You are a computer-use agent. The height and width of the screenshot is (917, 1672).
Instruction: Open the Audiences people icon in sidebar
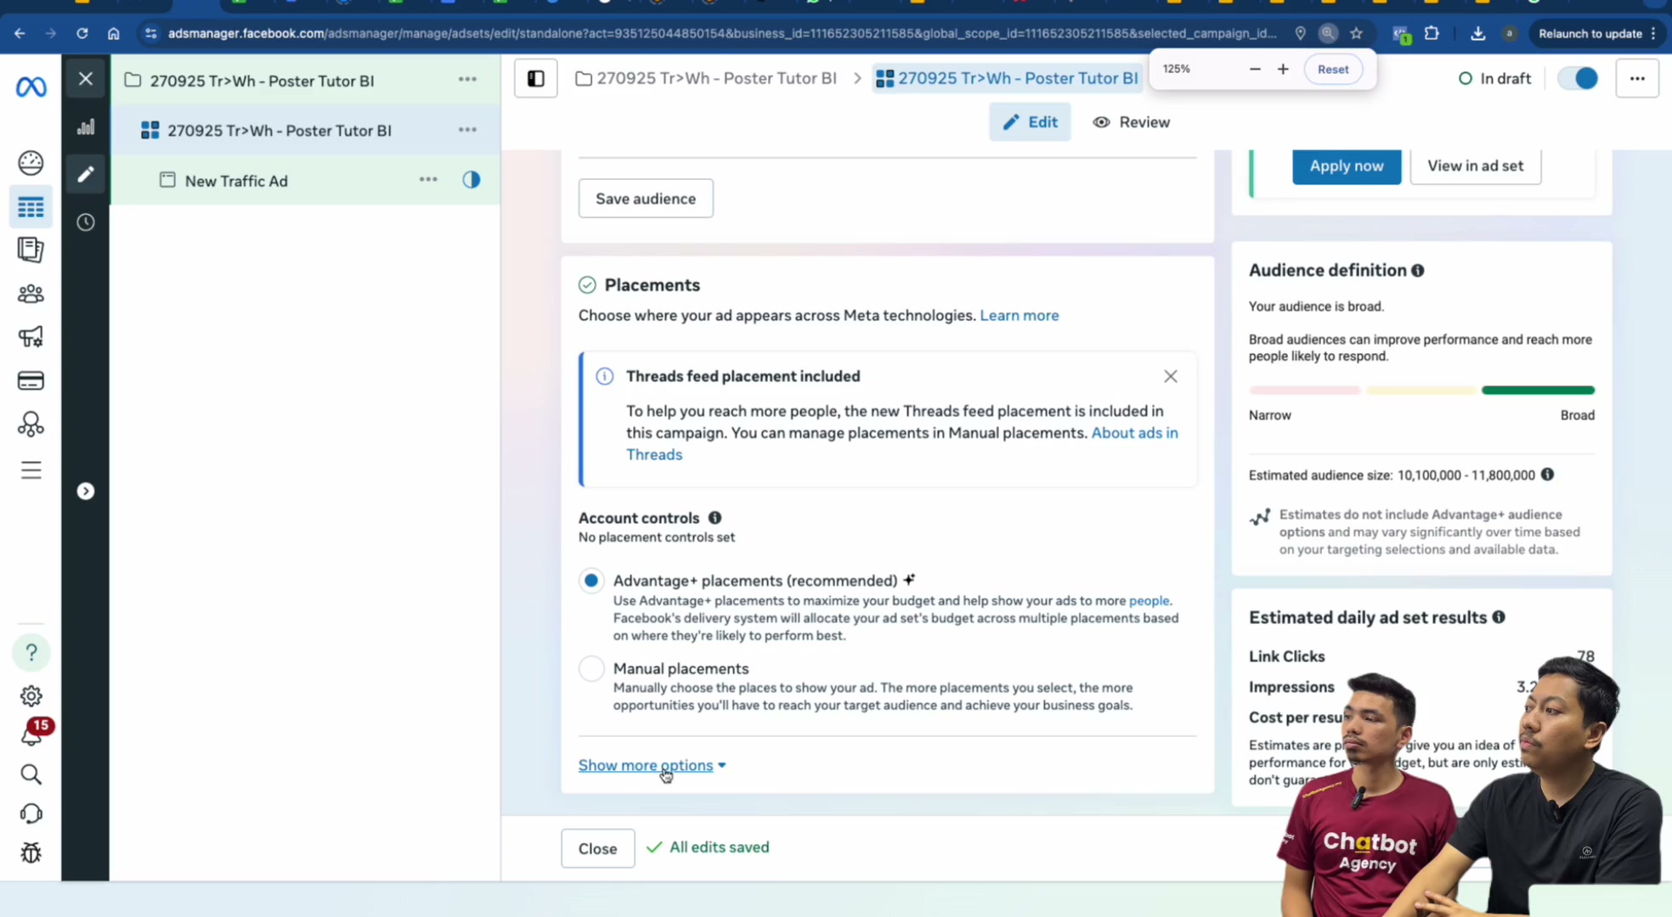pos(31,294)
